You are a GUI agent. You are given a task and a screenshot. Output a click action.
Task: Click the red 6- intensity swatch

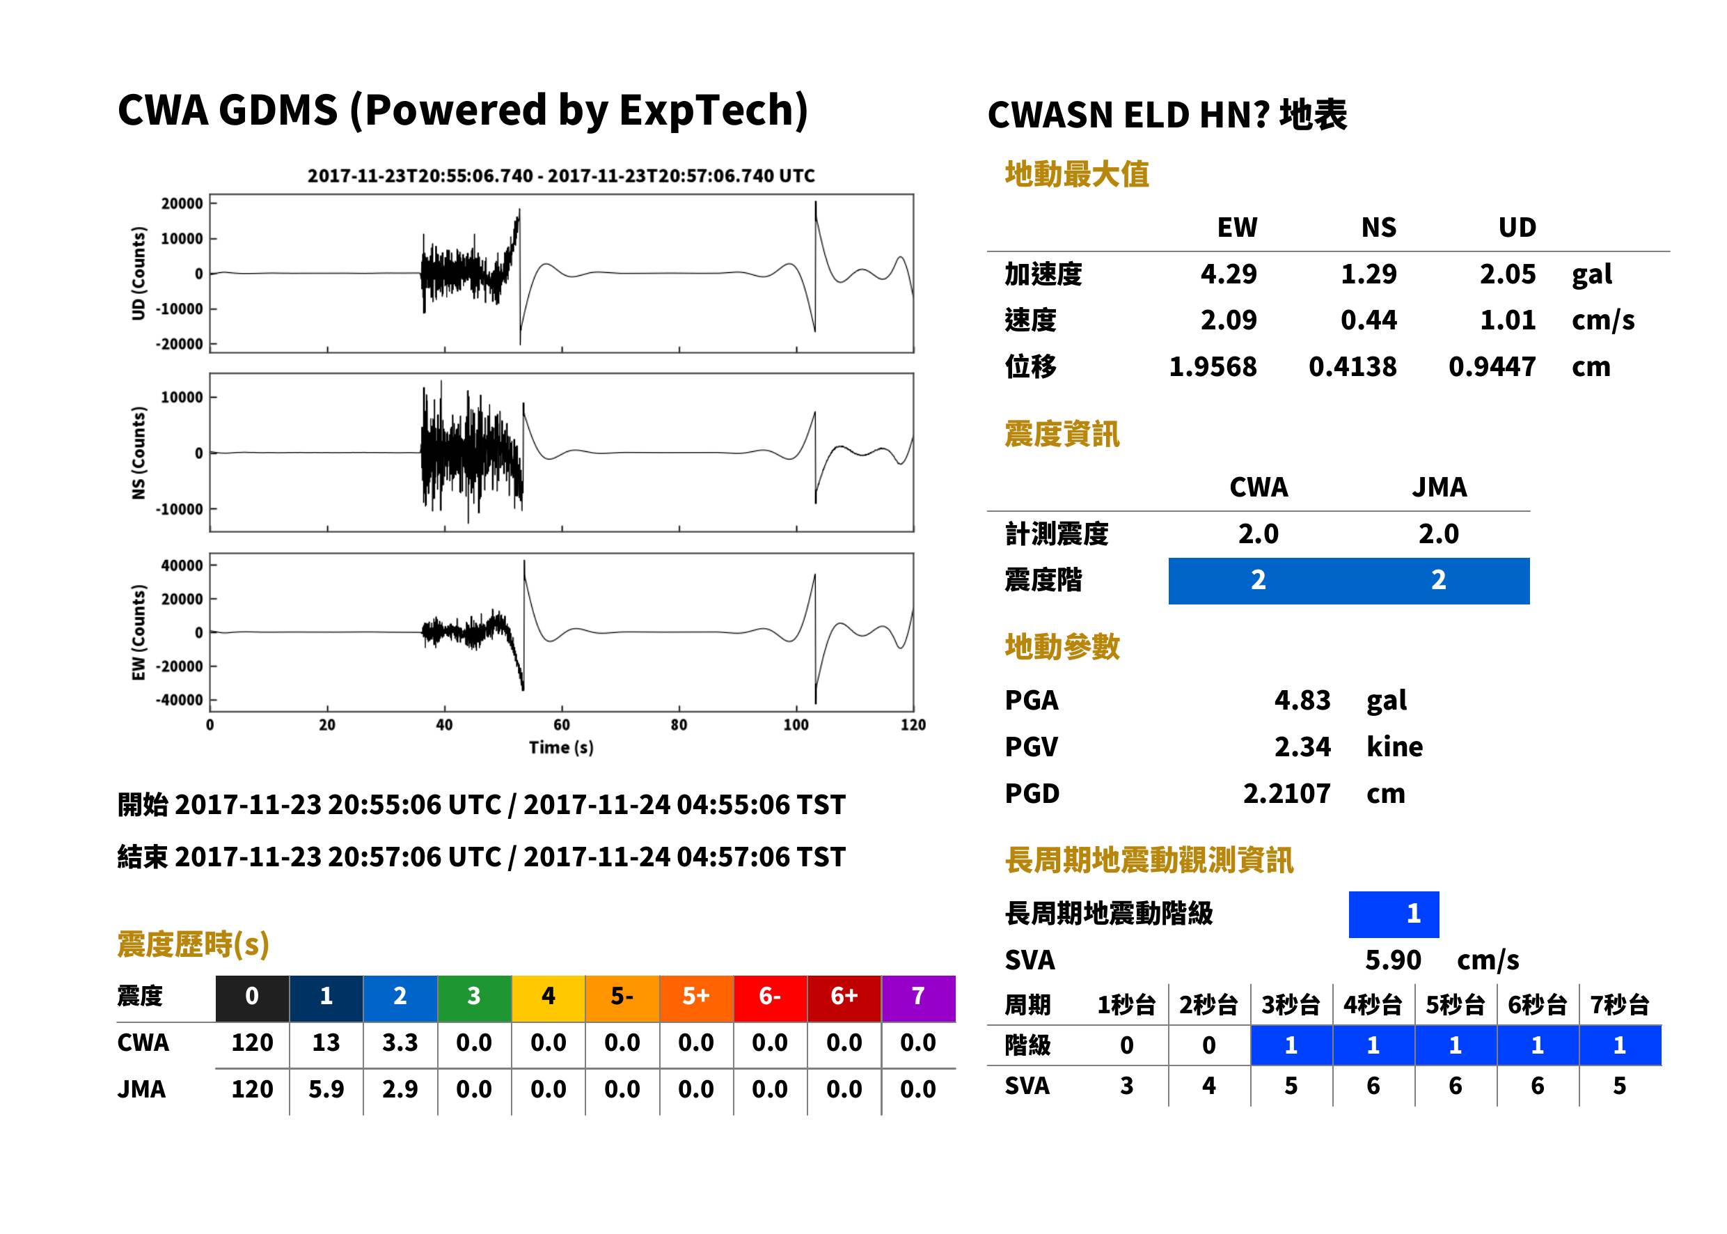click(x=771, y=999)
